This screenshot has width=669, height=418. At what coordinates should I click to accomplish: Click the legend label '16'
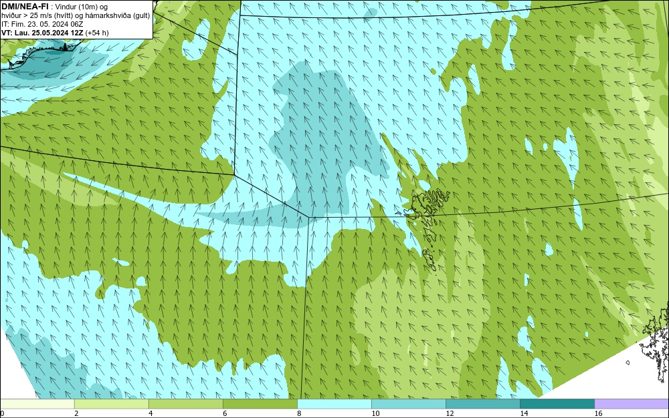(x=598, y=413)
